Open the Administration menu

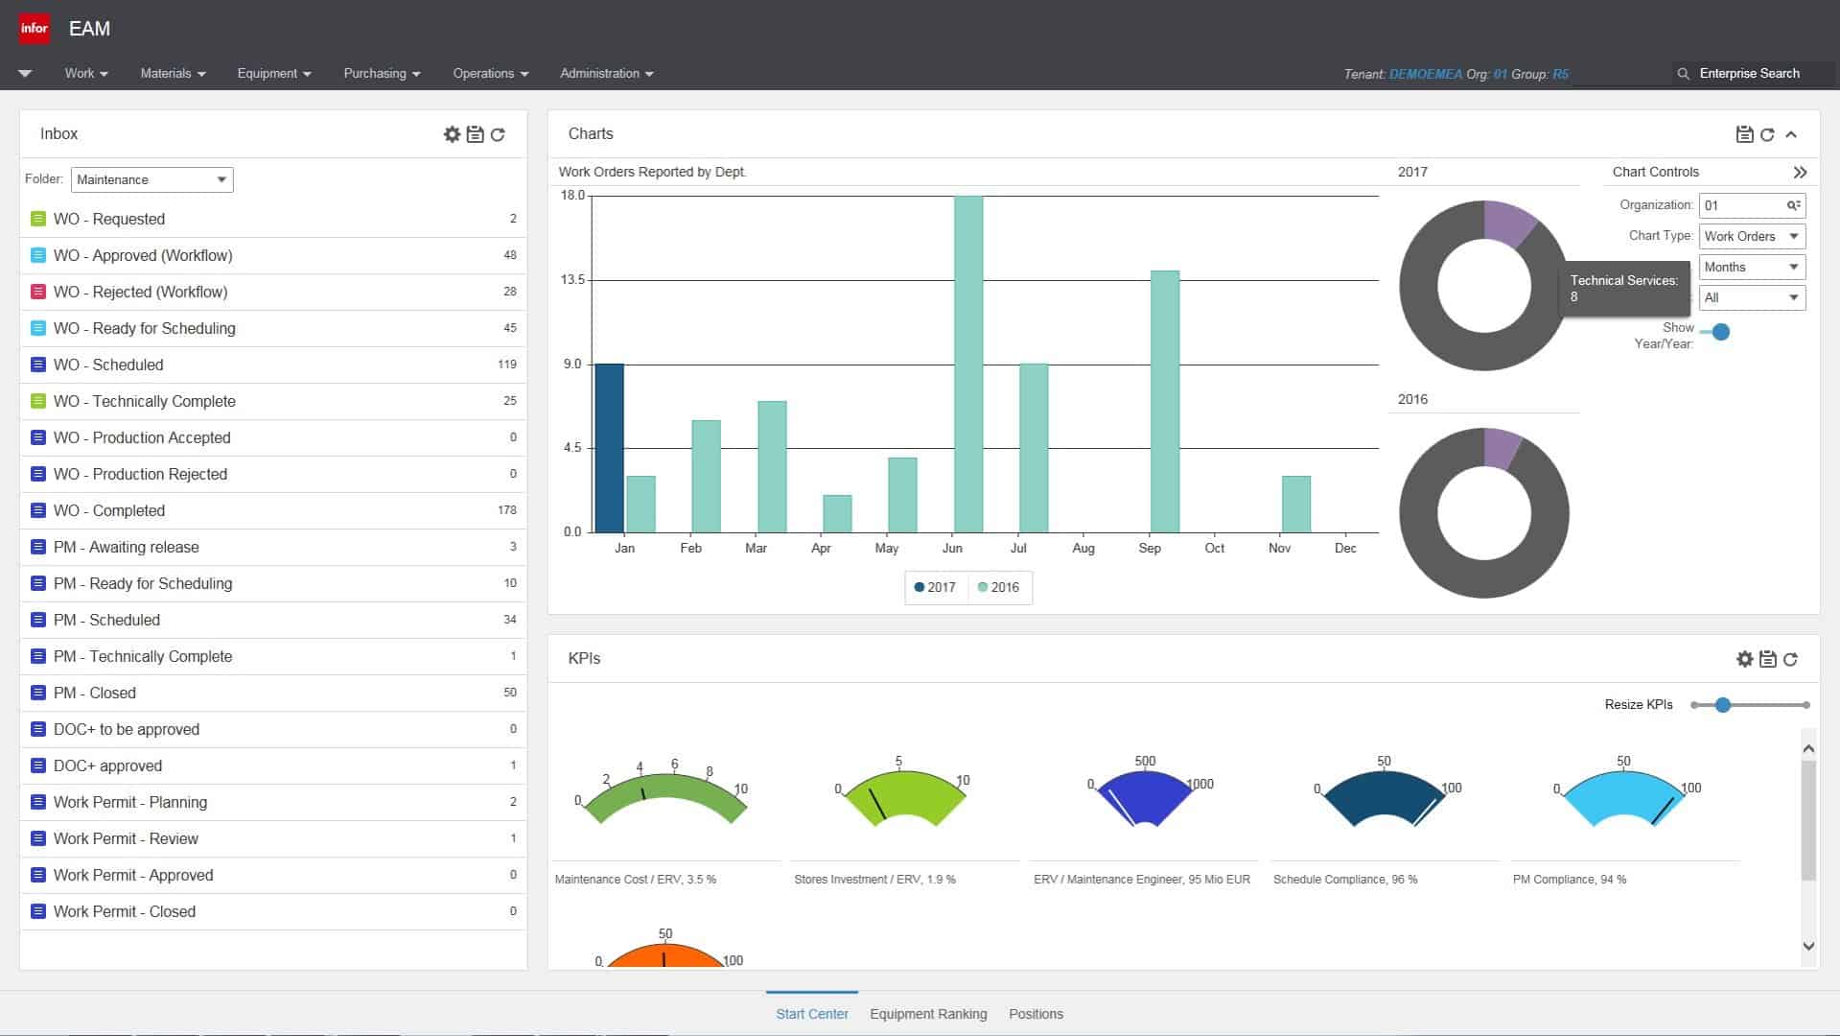point(606,73)
